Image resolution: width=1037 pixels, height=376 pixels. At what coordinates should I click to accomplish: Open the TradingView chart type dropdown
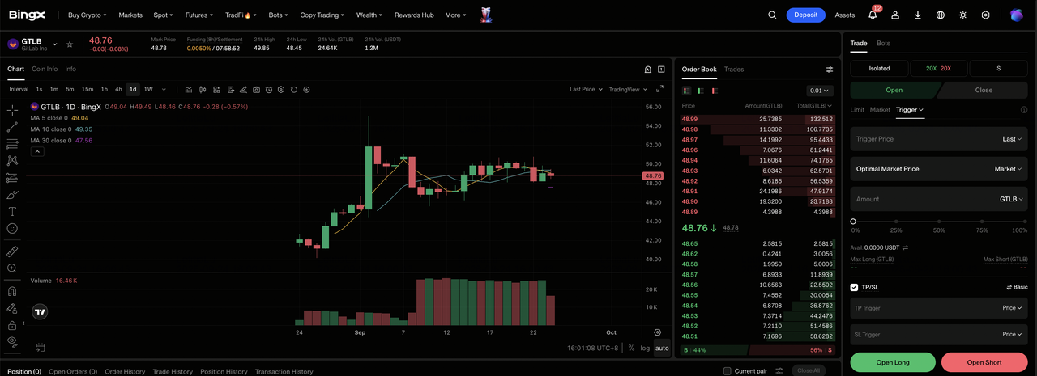point(626,90)
